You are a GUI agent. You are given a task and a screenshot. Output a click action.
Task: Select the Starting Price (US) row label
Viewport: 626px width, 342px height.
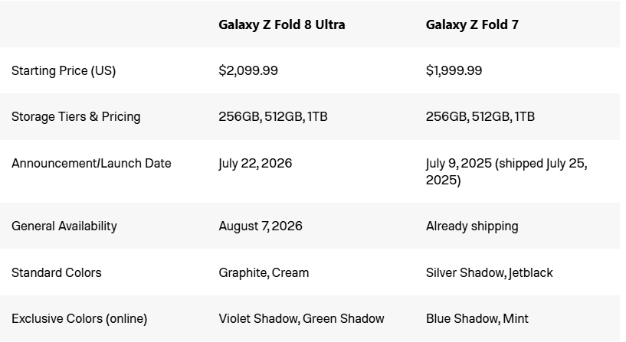click(64, 71)
